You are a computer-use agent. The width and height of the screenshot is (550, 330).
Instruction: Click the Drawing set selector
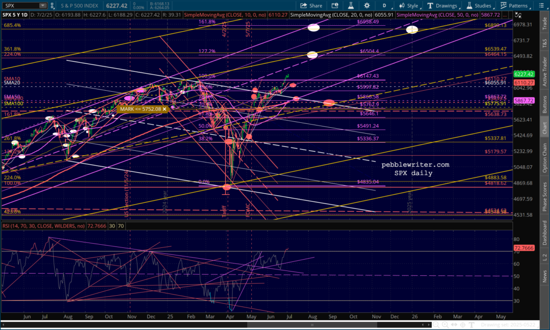pyautogui.click(x=508, y=325)
